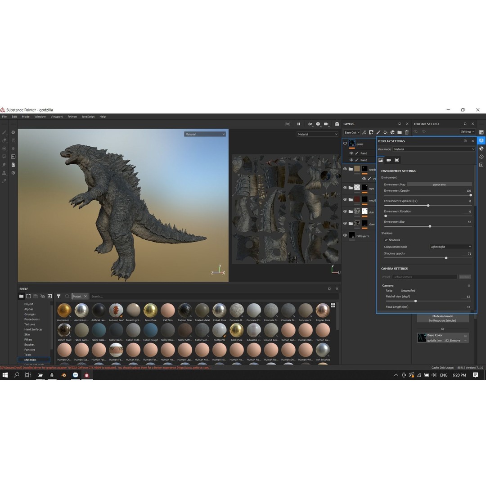Open the Mode menu
Image resolution: width=486 pixels, height=486 pixels.
[26, 117]
